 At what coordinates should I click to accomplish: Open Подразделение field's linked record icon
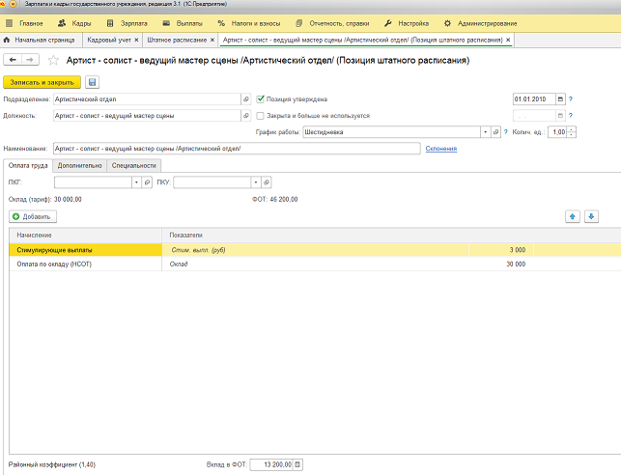point(245,98)
